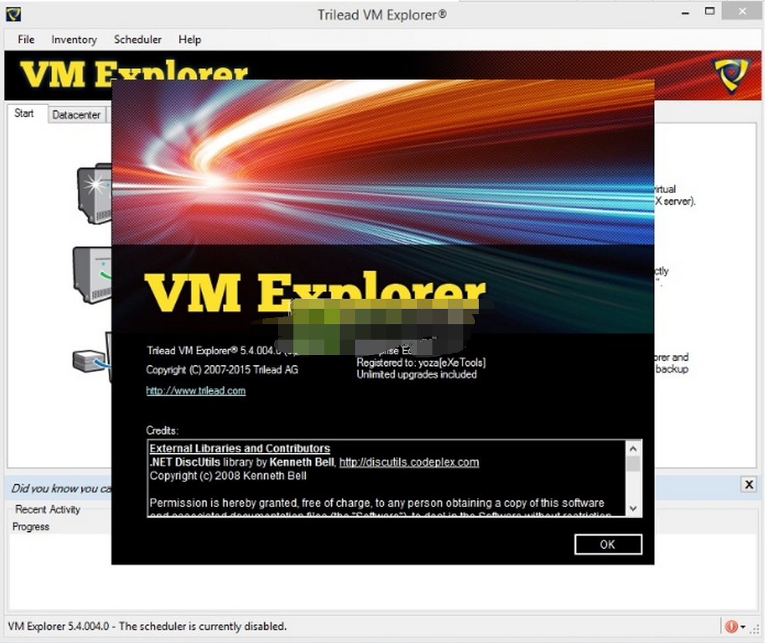Viewport: 766px width, 643px height.
Task: Select the 'External Libraries and Contributors' heading
Action: tap(239, 448)
